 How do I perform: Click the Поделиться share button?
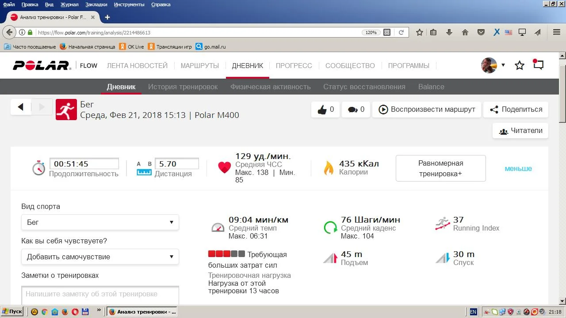(x=516, y=110)
